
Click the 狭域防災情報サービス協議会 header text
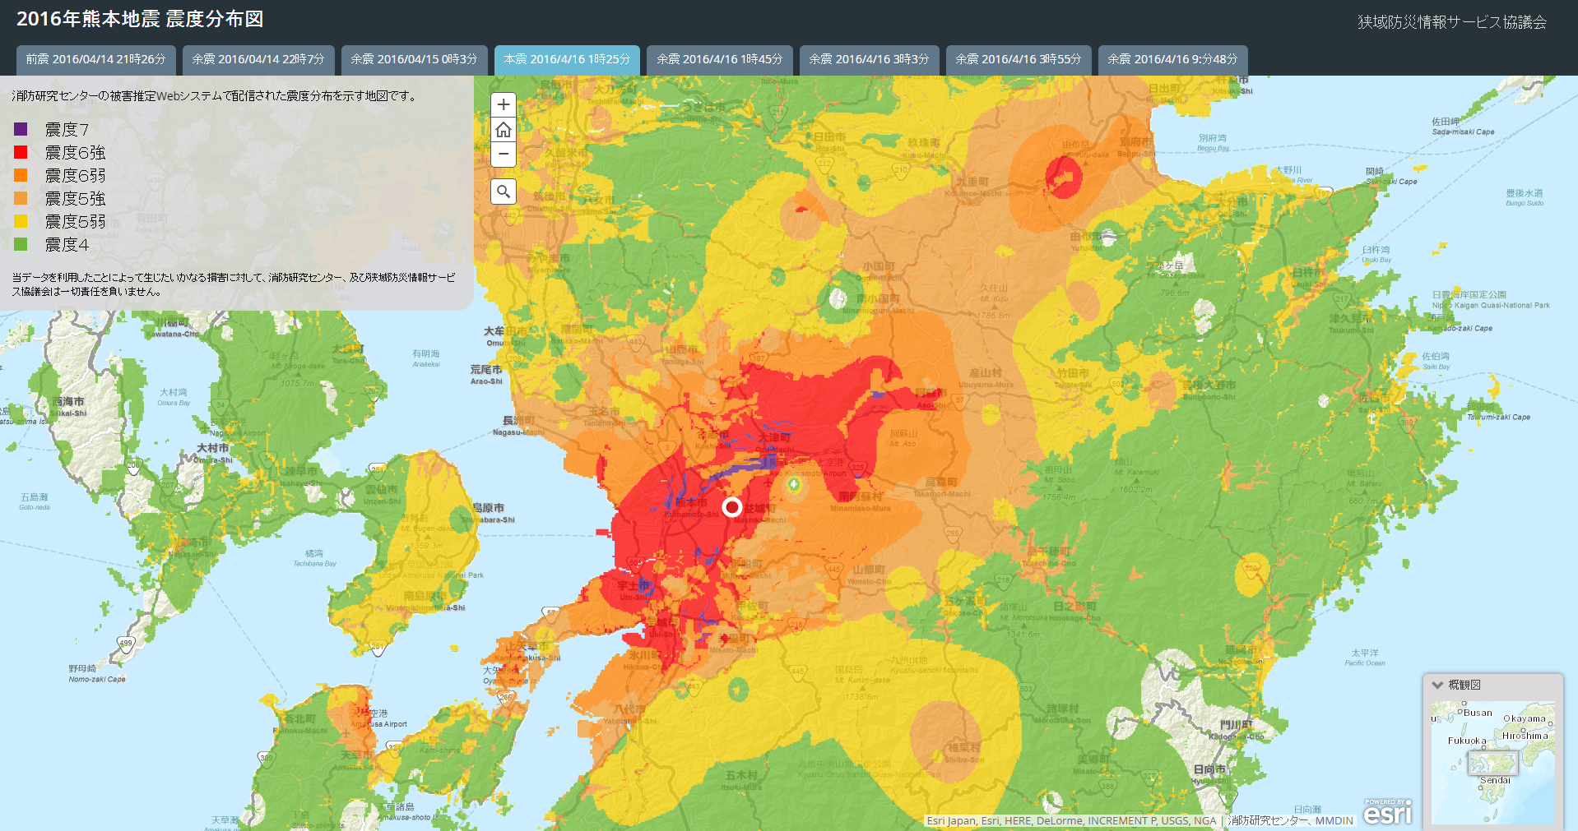(x=1452, y=22)
